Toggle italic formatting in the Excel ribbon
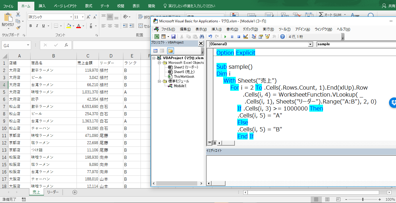 (37, 26)
